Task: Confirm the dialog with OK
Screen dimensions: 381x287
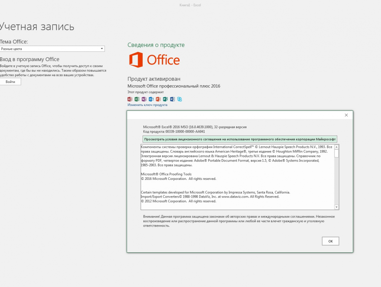Action: [330, 241]
